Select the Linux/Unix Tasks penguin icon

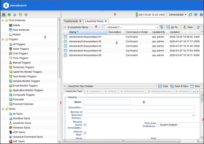click(11, 123)
